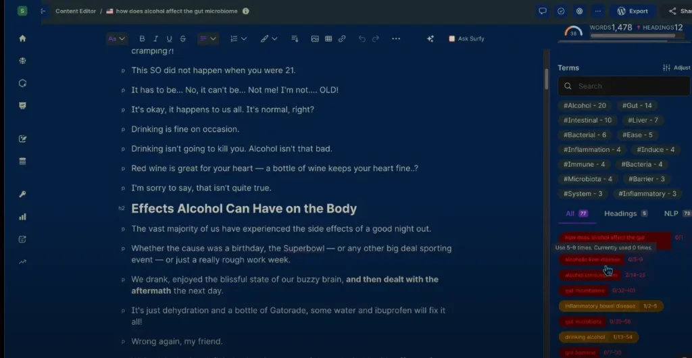This screenshot has width=692, height=358.
Task: Click the paragraph Drinking is fine on occasion
Action: [x=185, y=129]
